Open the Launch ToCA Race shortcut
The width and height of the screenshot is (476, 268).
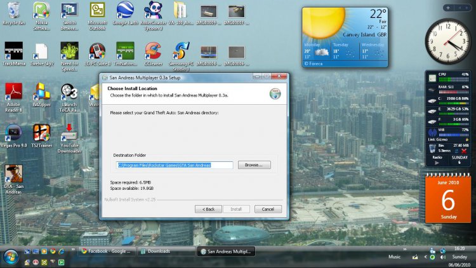[70, 97]
